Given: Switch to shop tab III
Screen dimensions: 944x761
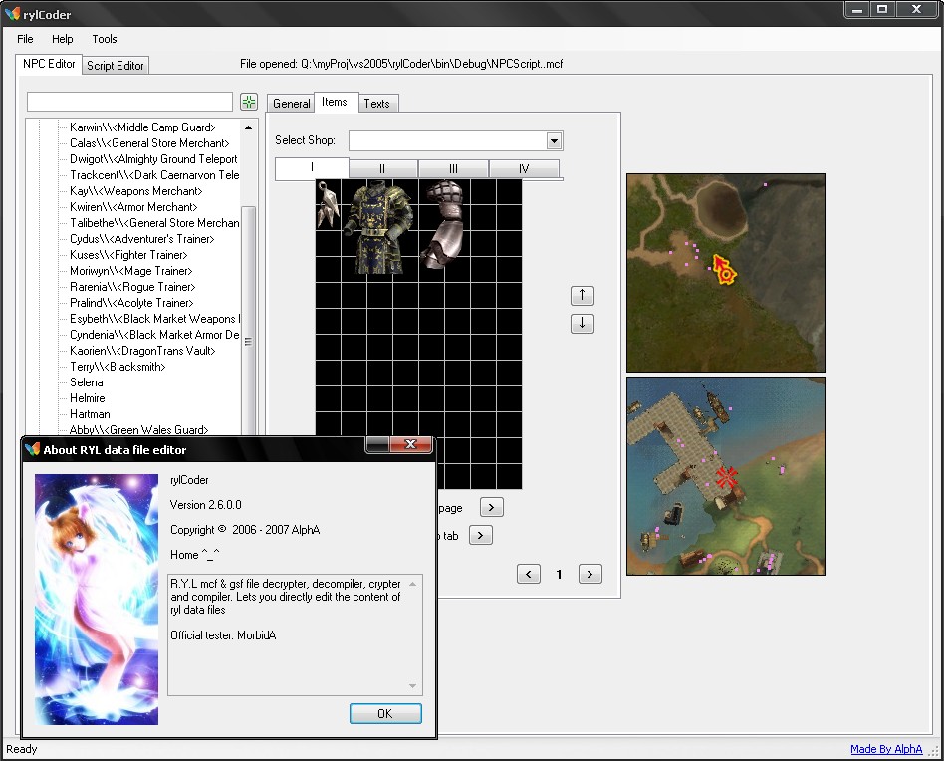Looking at the screenshot, I should [453, 169].
